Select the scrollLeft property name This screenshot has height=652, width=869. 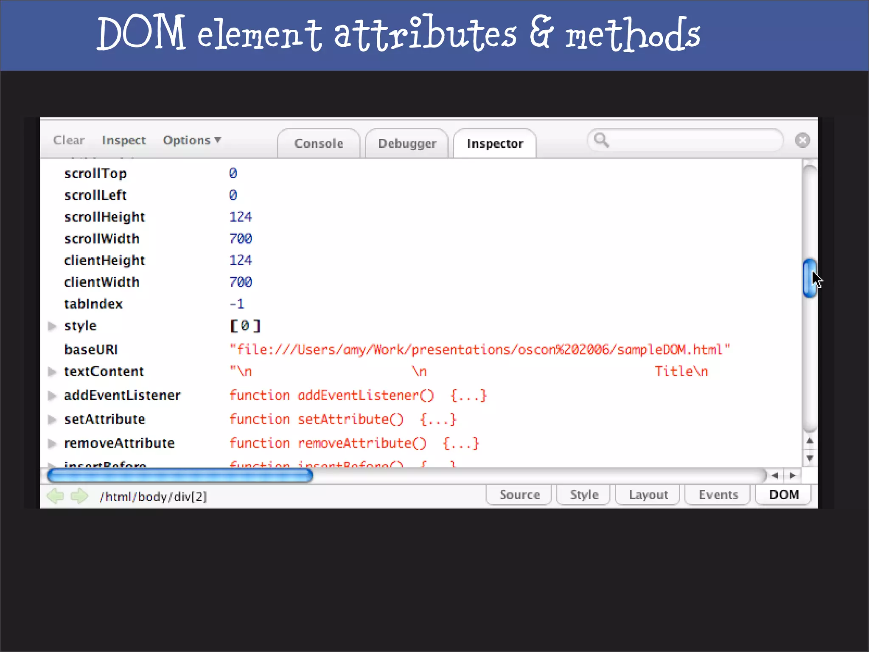click(95, 195)
